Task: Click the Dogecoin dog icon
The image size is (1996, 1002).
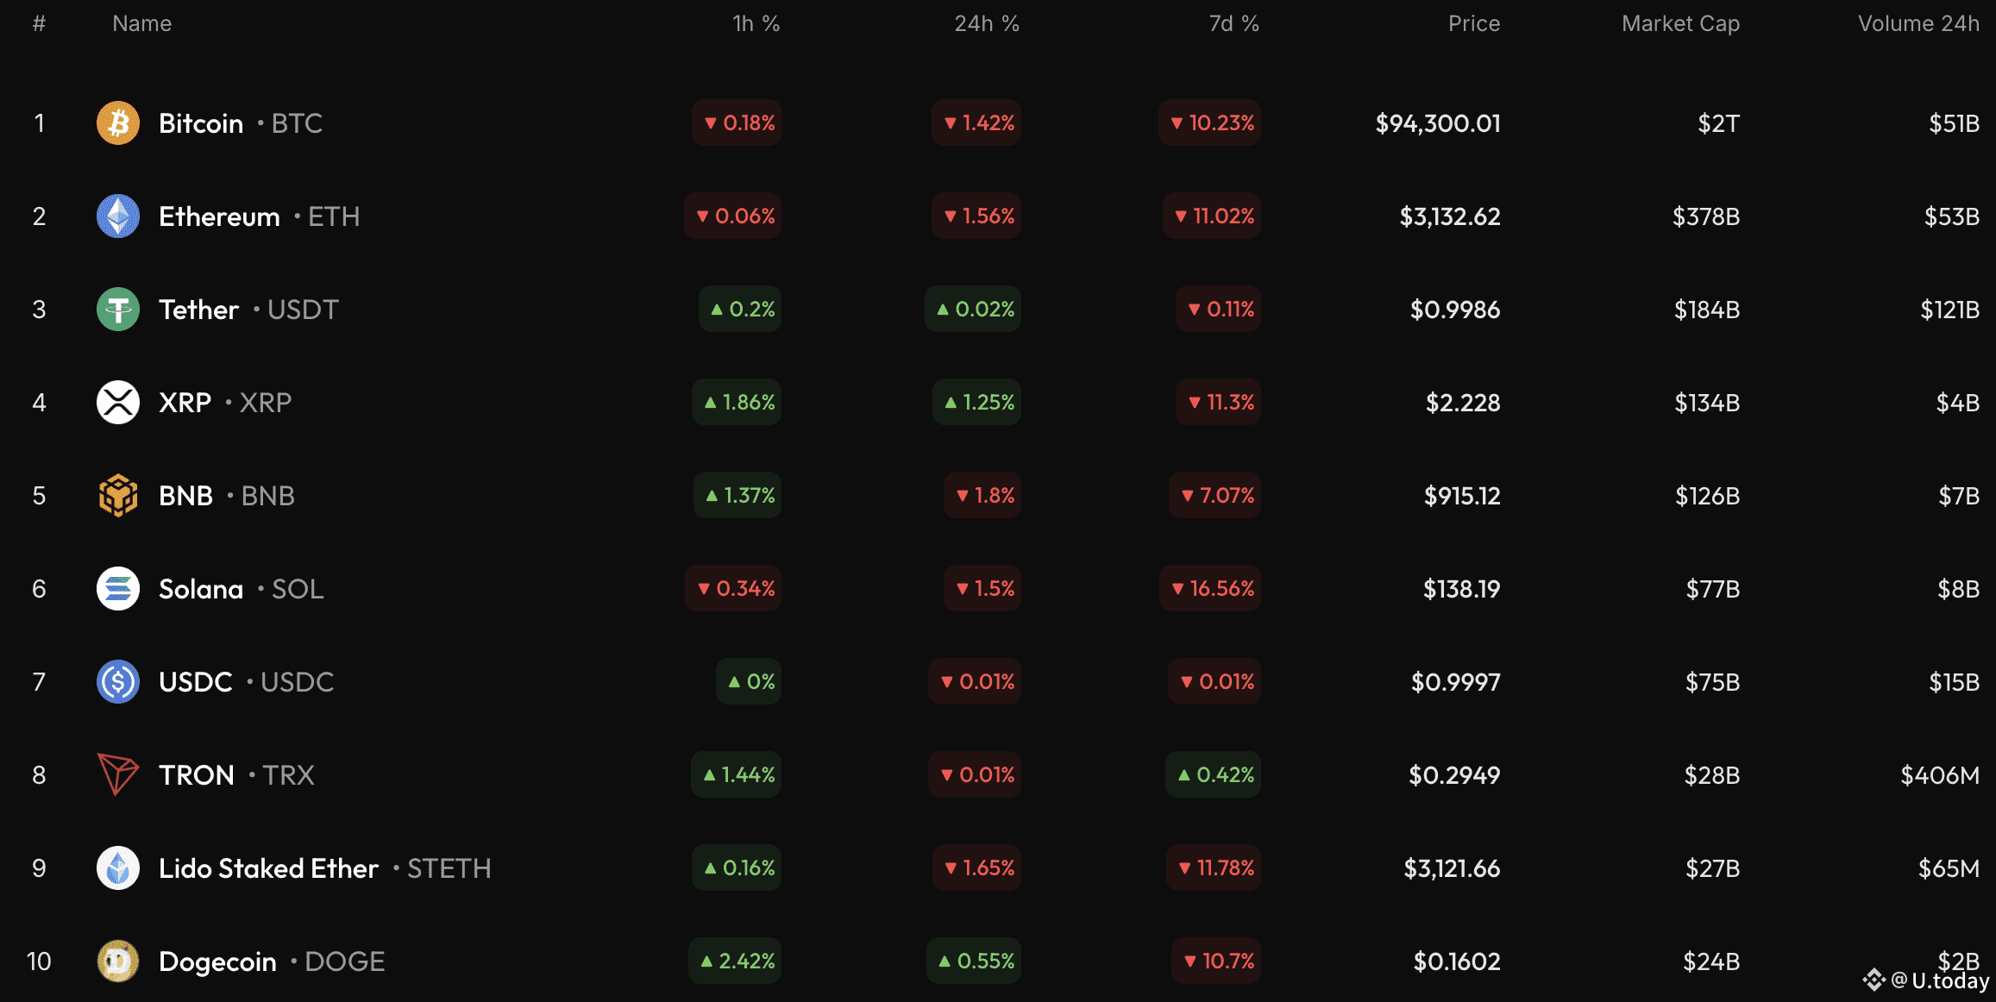Action: [x=118, y=961]
